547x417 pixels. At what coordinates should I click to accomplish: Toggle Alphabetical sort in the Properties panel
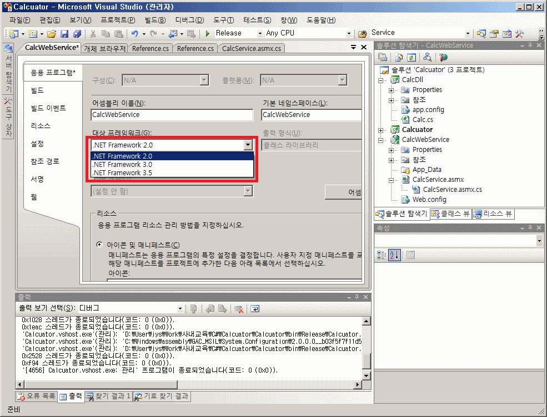coord(394,255)
